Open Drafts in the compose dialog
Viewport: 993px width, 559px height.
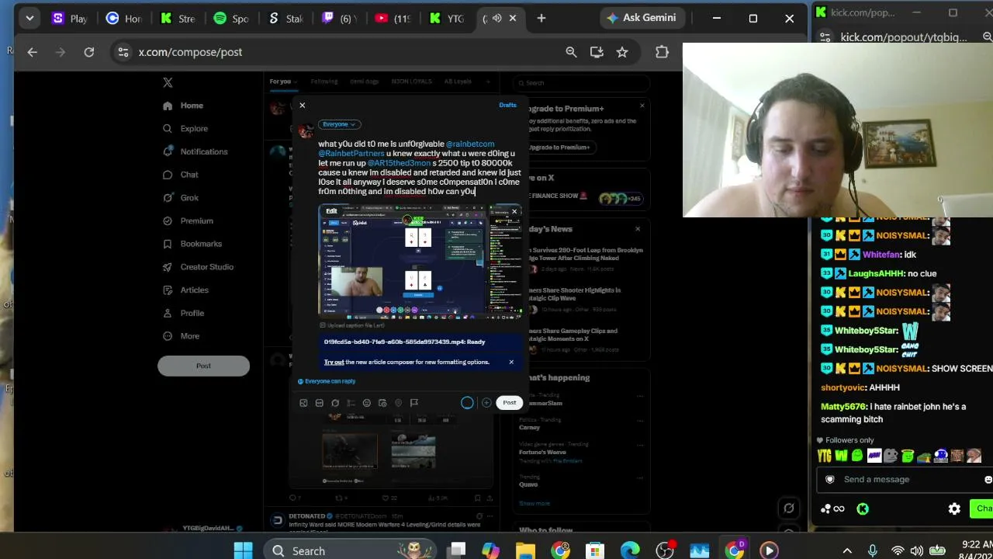tap(507, 105)
